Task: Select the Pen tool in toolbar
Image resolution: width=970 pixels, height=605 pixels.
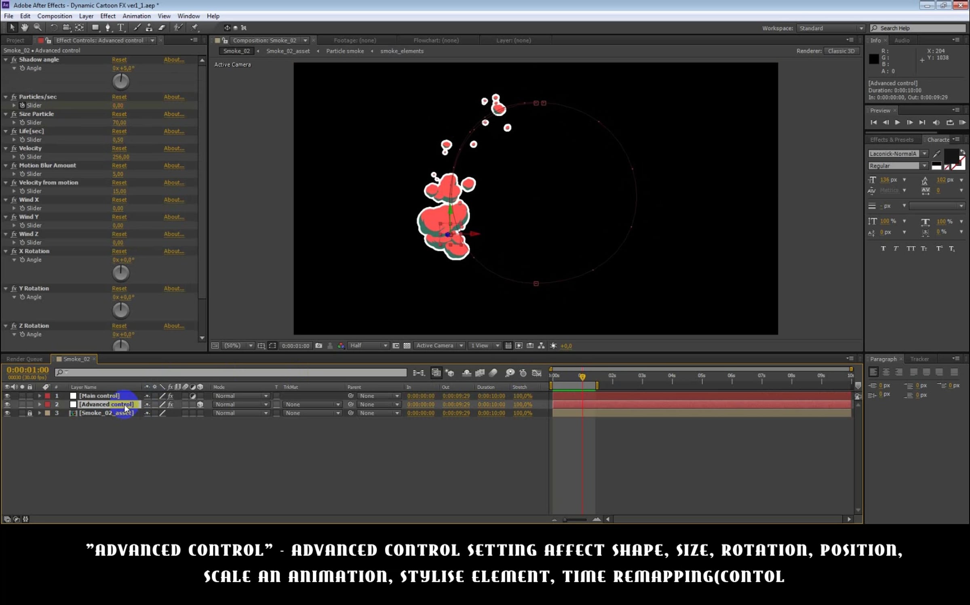Action: point(108,27)
